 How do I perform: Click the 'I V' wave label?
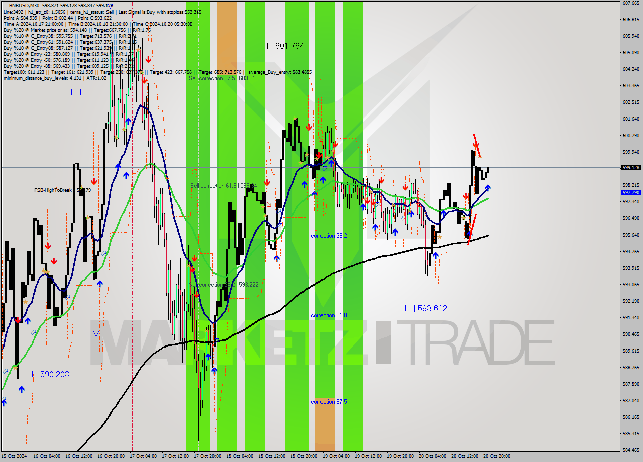tap(94, 333)
